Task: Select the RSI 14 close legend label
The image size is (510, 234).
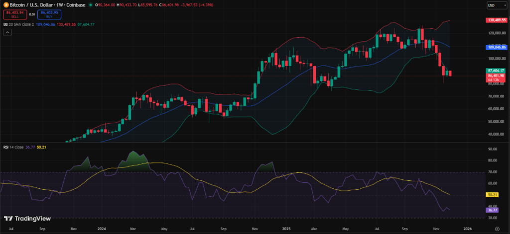Action: tap(12, 147)
